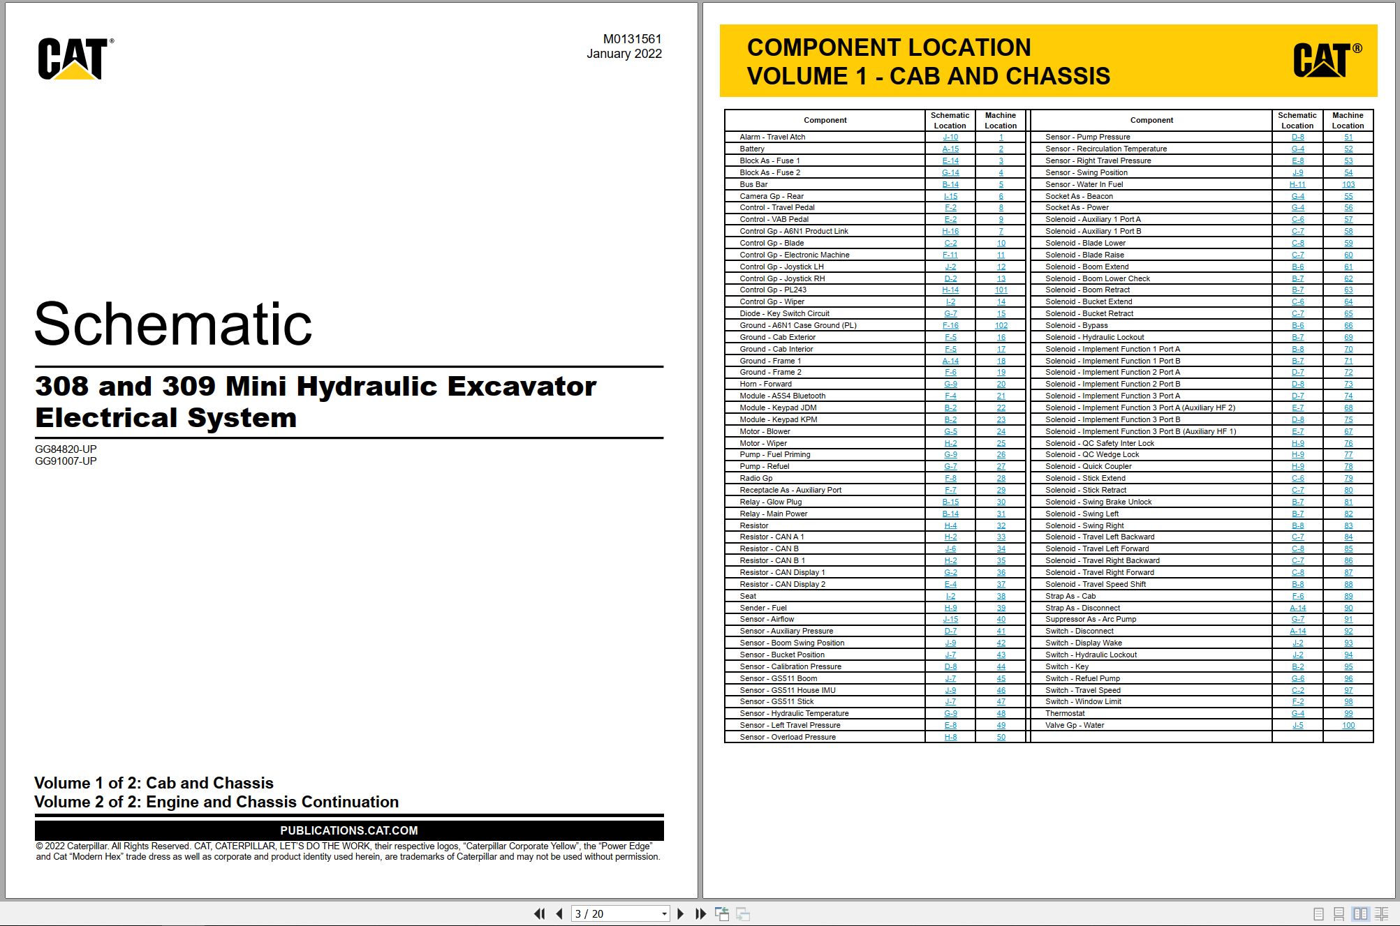The height and width of the screenshot is (926, 1400).
Task: Open schematic link J-15 for Sensor - Airflow
Action: [x=950, y=619]
